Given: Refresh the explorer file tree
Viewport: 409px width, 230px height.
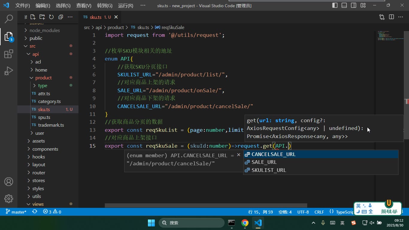Looking at the screenshot, I should pyautogui.click(x=51, y=17).
